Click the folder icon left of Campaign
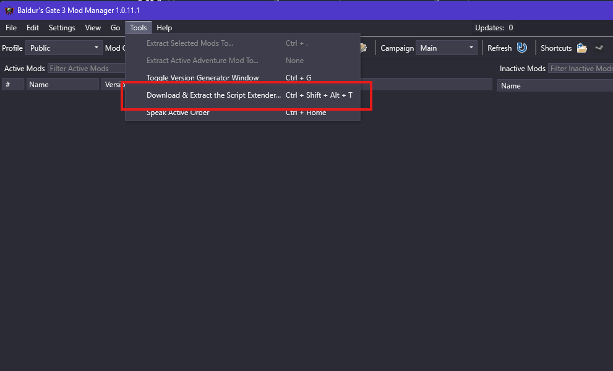The height and width of the screenshot is (371, 613). pyautogui.click(x=363, y=48)
